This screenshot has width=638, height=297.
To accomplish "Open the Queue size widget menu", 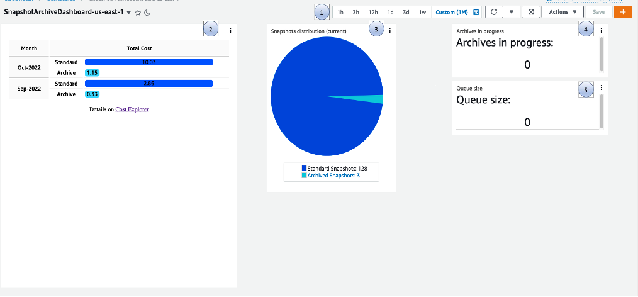I will (602, 87).
